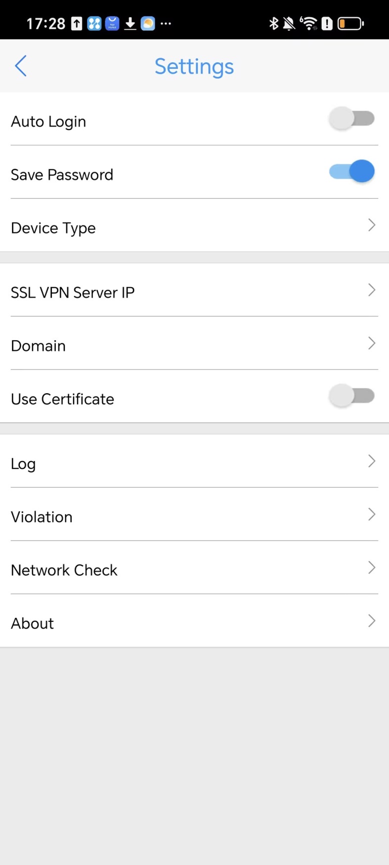This screenshot has width=389, height=865.
Task: Tap the muted notification bell icon
Action: click(x=289, y=23)
